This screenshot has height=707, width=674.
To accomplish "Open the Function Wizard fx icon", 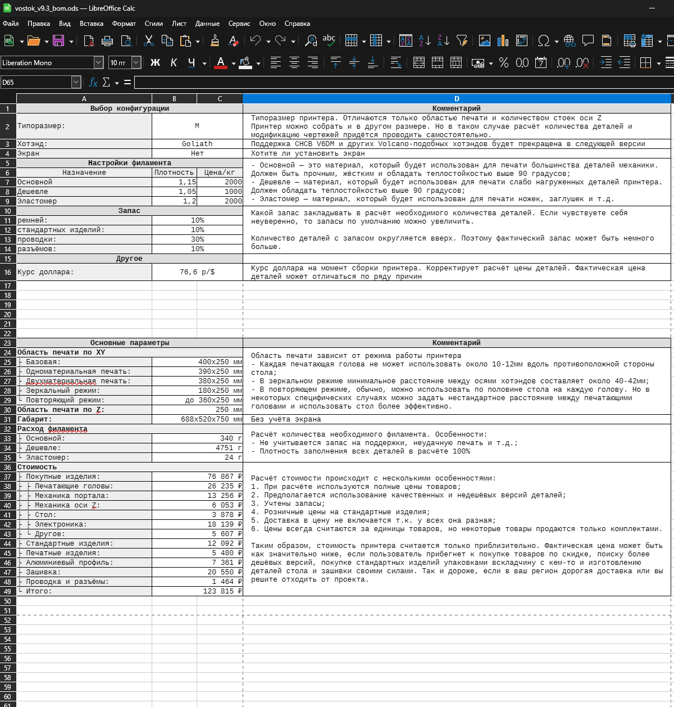I will click(93, 83).
